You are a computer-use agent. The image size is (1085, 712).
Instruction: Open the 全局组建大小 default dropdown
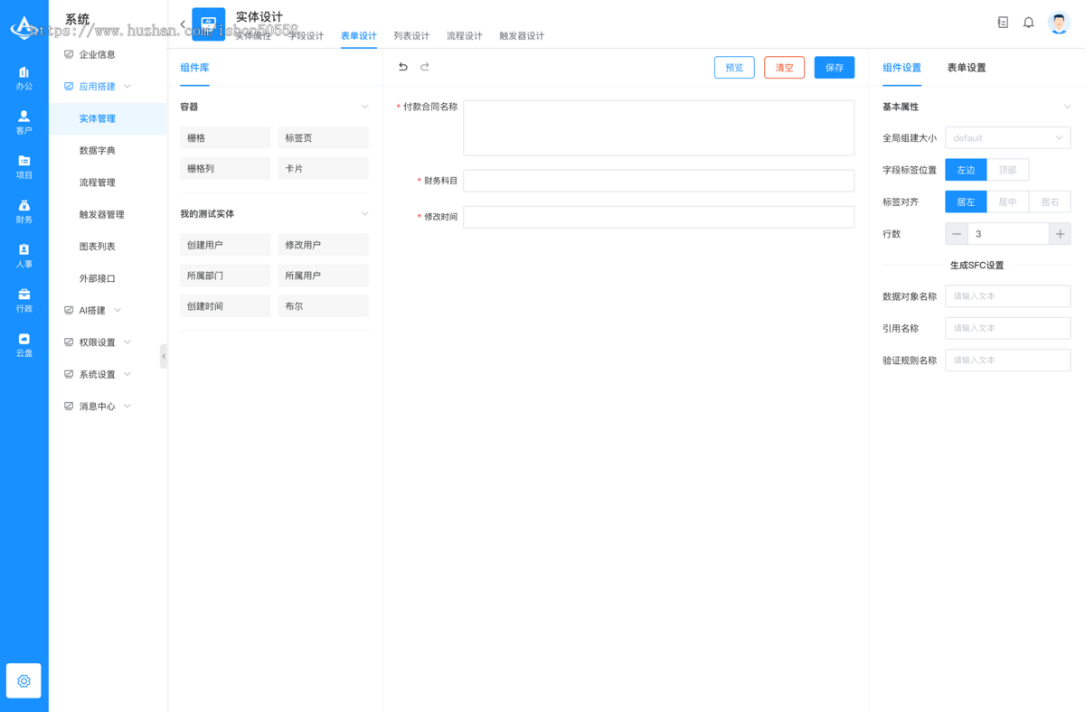pyautogui.click(x=1008, y=138)
